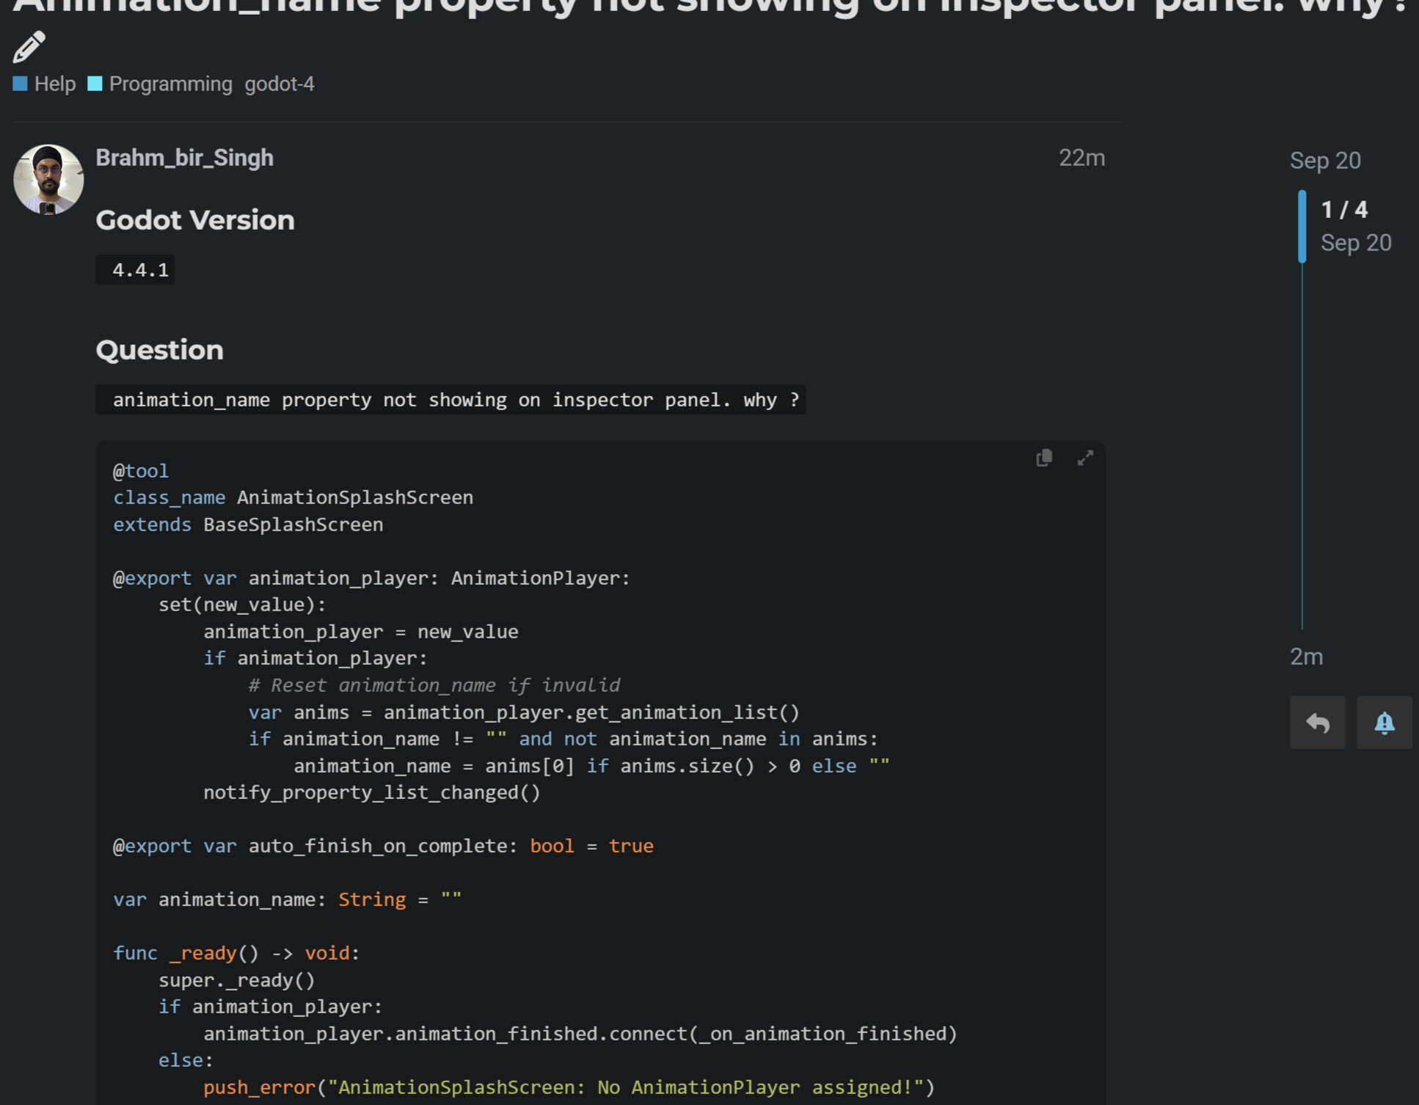Click the Programming cyan category square

coord(95,84)
